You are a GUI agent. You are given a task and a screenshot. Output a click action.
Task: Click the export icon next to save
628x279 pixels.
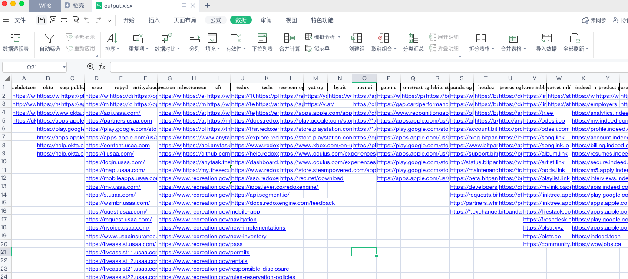pyautogui.click(x=53, y=20)
